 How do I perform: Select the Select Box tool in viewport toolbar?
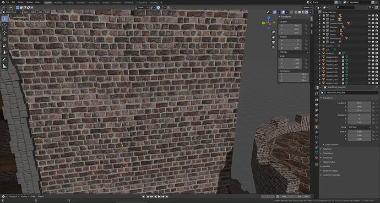[4, 19]
